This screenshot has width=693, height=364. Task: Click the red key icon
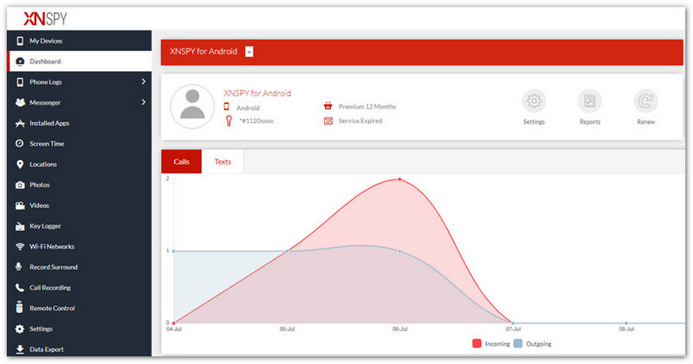coord(229,120)
